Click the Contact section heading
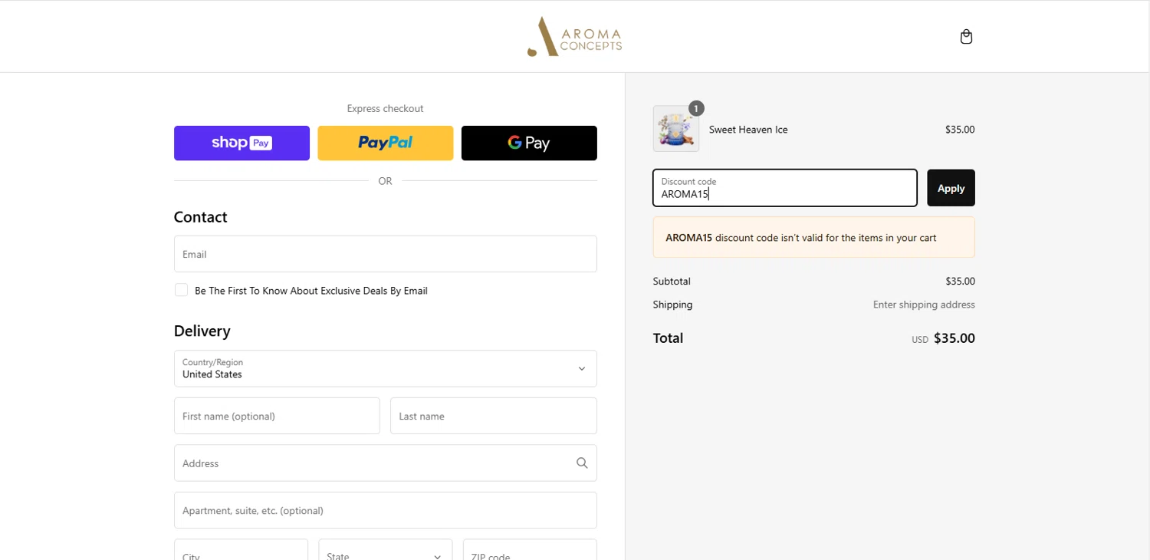 tap(201, 217)
